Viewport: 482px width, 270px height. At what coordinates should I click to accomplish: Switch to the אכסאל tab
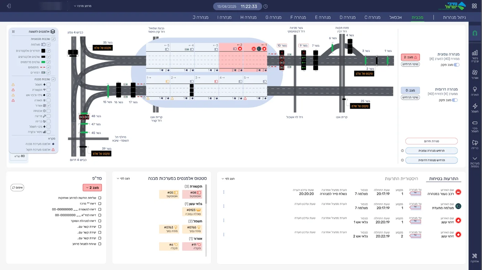pyautogui.click(x=396, y=17)
